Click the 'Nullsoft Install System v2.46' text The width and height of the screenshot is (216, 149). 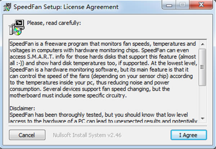pos(87,135)
